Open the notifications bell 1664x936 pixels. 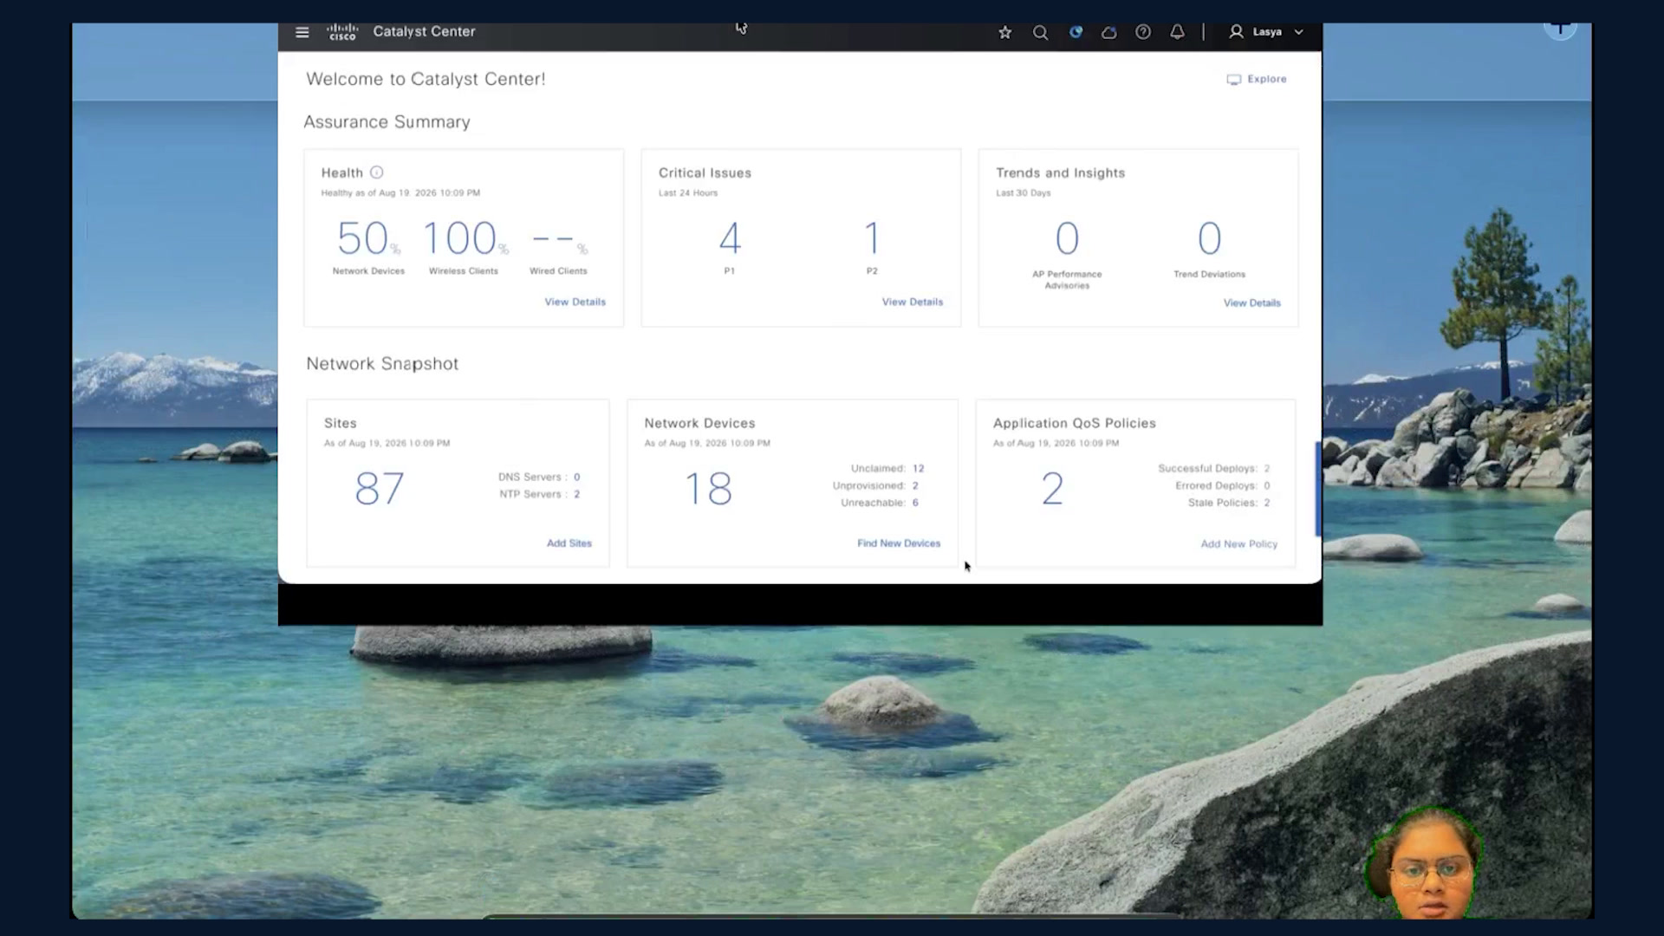coord(1177,32)
